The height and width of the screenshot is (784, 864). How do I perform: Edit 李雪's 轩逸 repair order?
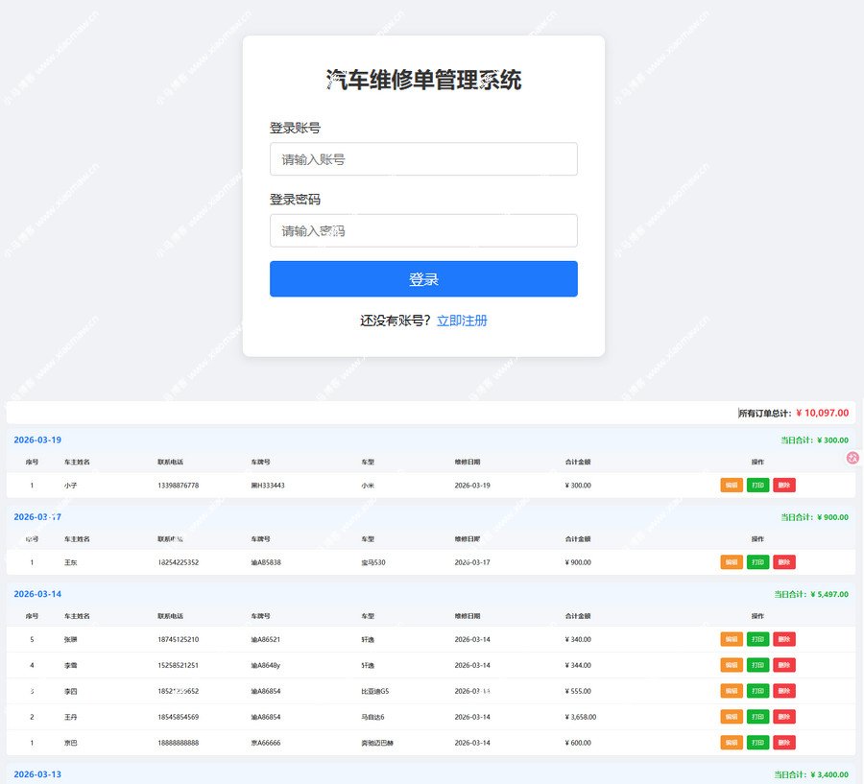pyautogui.click(x=731, y=665)
